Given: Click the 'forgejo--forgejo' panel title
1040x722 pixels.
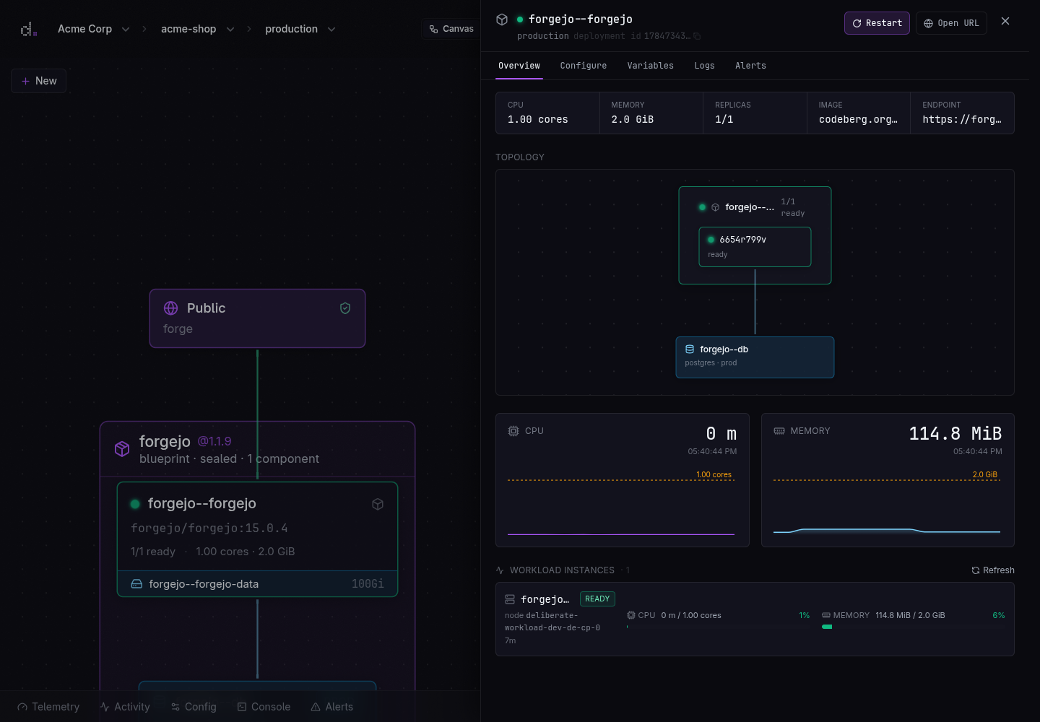Looking at the screenshot, I should 581,19.
